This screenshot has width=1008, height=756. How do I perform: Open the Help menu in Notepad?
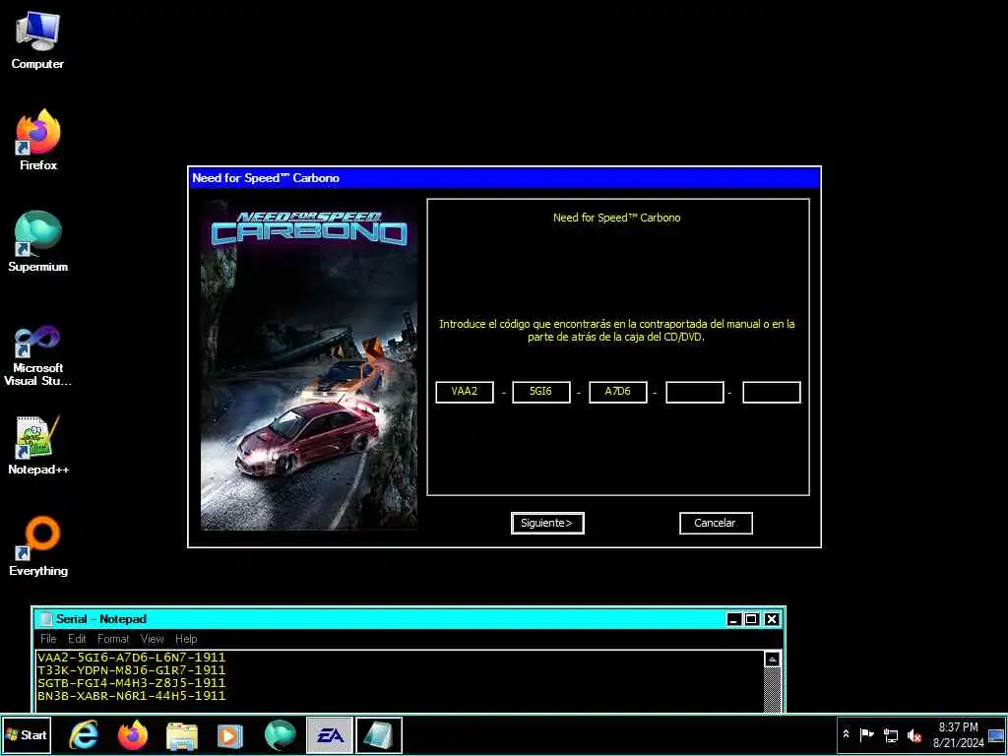186,638
